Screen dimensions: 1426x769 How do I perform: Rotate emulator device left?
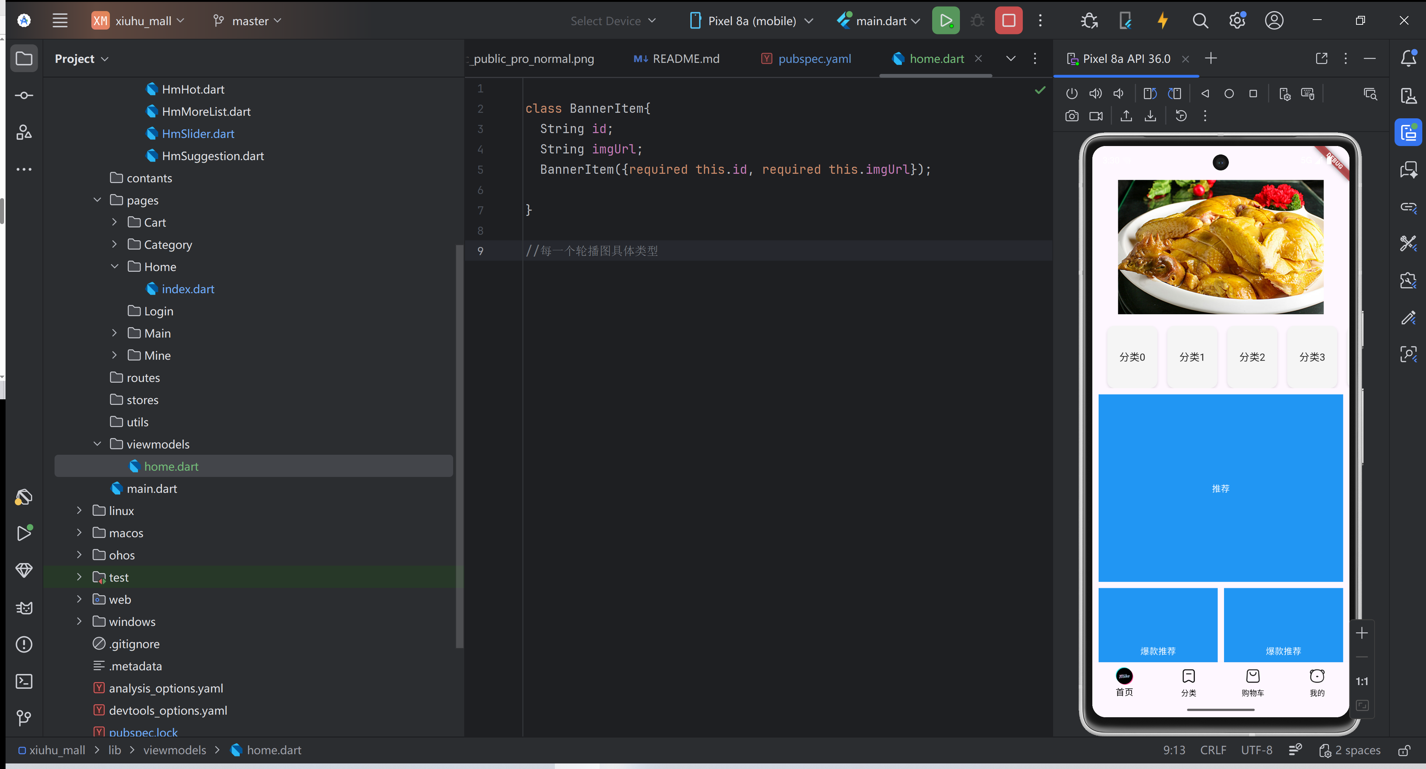point(1150,94)
